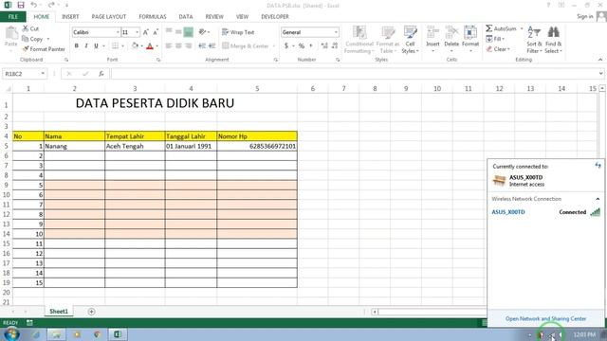Open Cell Styles gallery
607x341 pixels.
pos(410,40)
